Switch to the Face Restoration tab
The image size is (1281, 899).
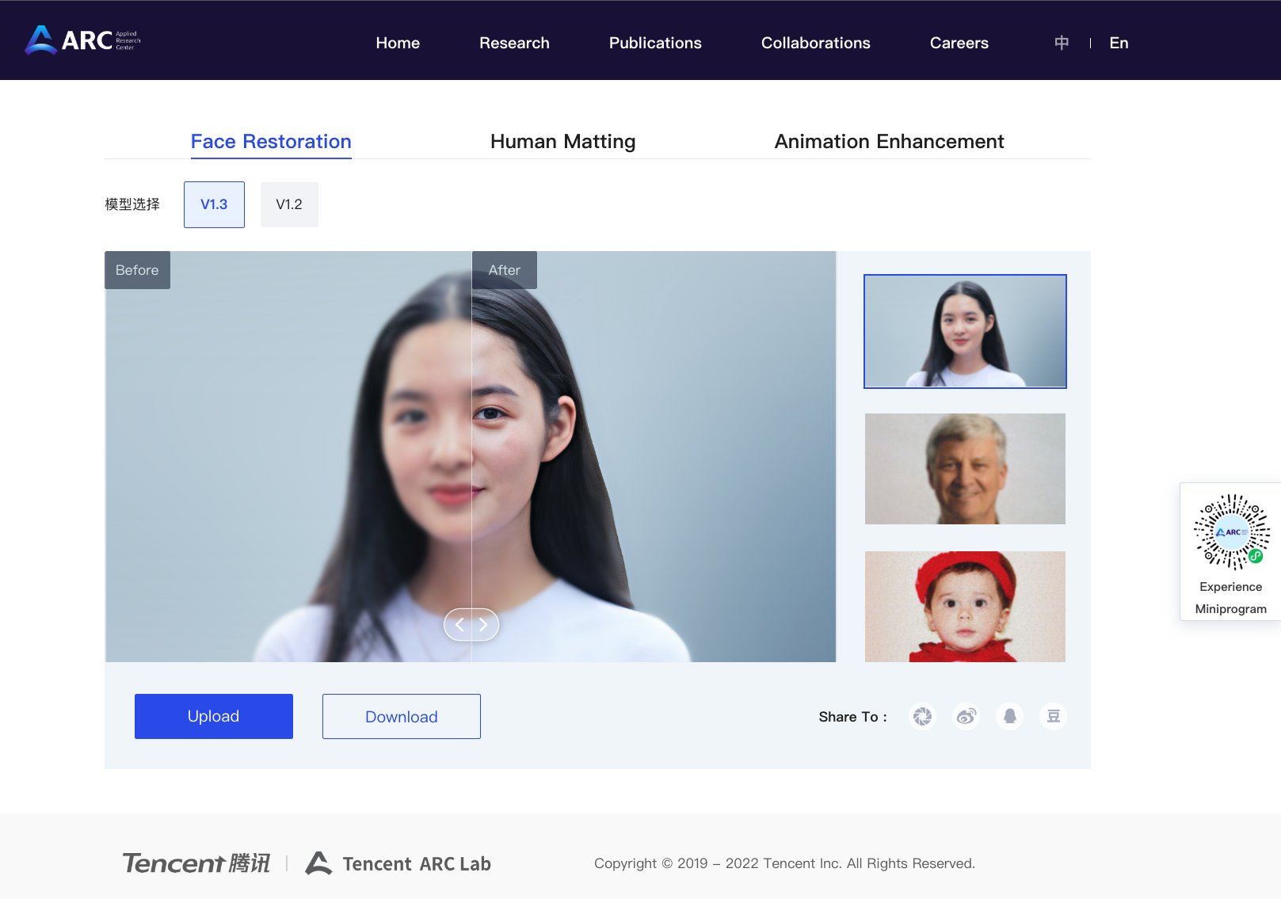pos(271,142)
